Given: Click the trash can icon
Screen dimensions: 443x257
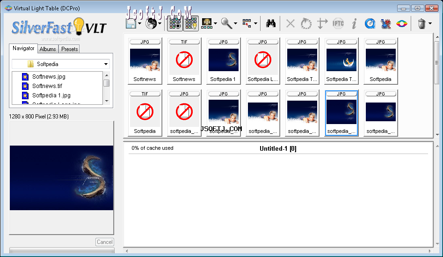Looking at the screenshot, I should pyautogui.click(x=421, y=23).
